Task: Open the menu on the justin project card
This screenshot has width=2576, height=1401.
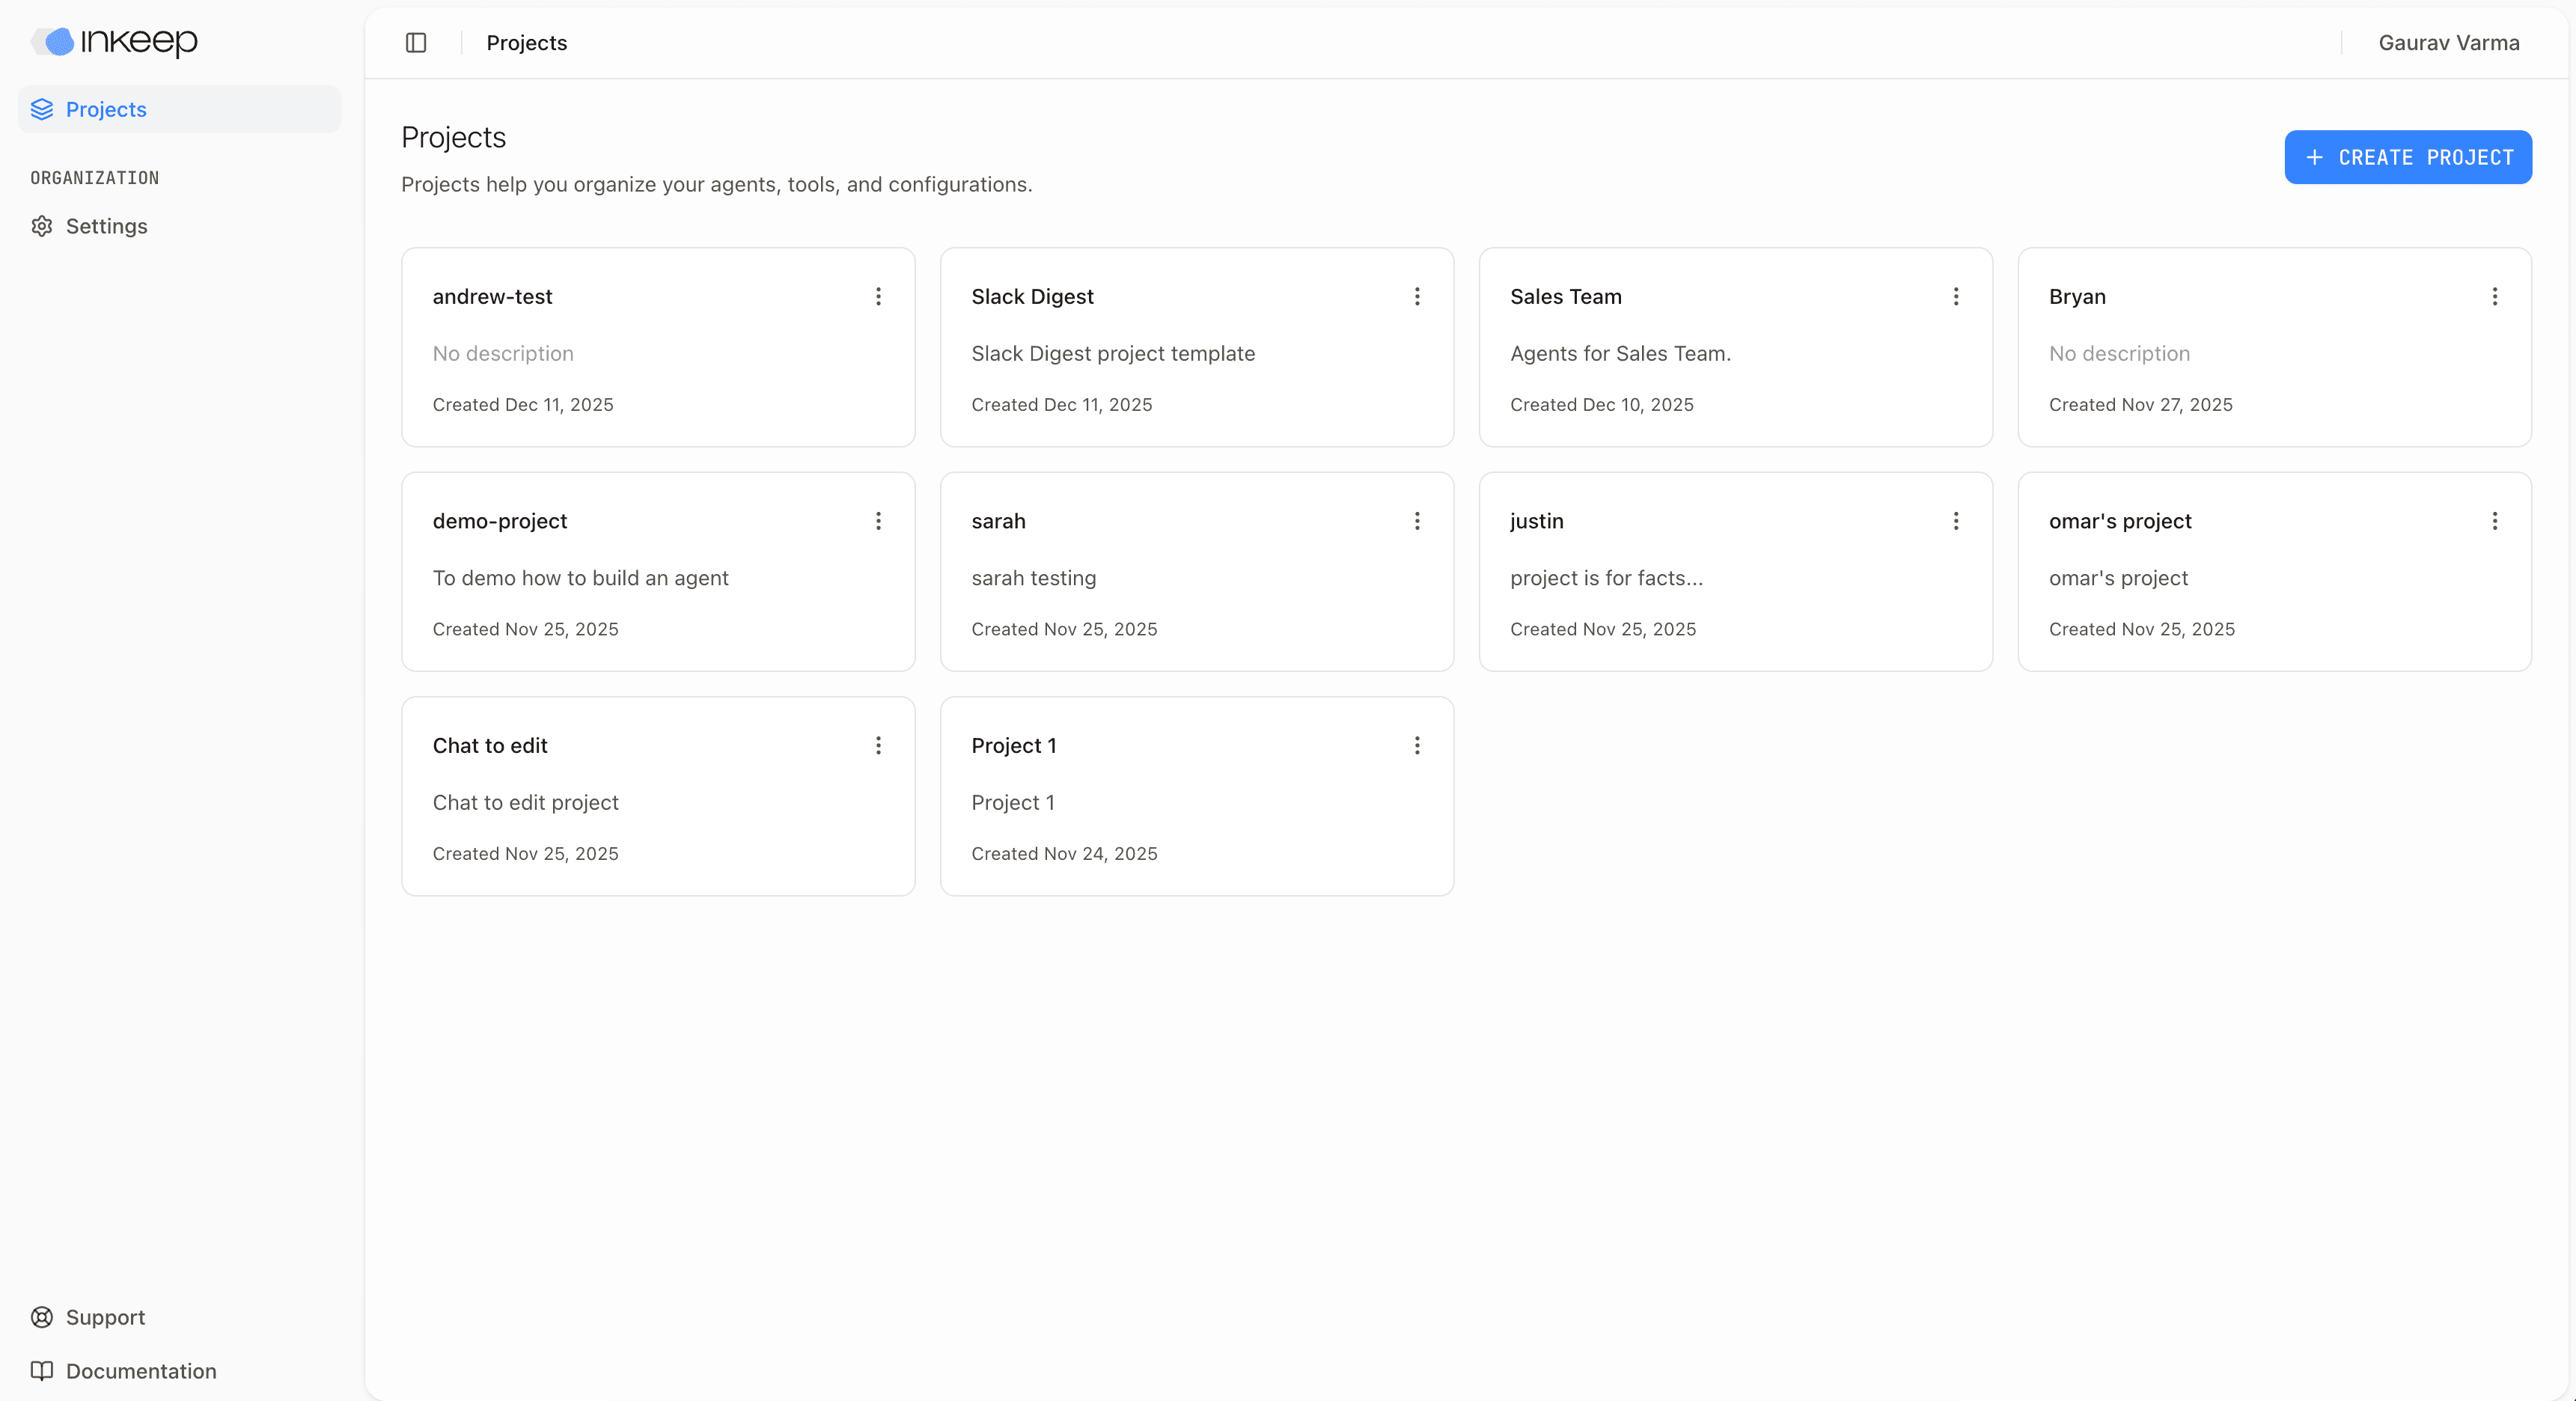Action: click(x=1956, y=521)
